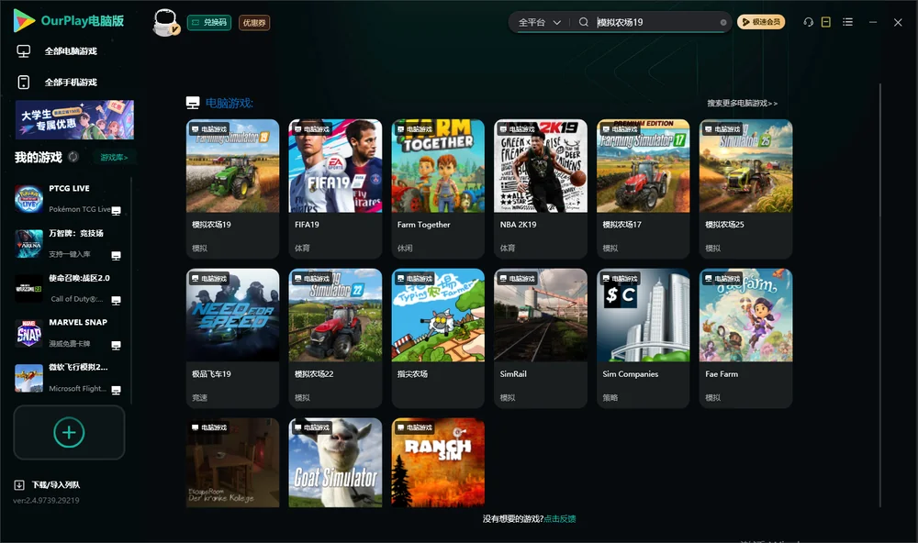Open the Farm Together game card

(438, 188)
